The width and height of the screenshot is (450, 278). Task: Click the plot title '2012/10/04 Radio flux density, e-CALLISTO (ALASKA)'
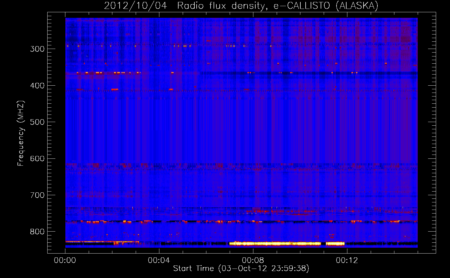coord(241,6)
